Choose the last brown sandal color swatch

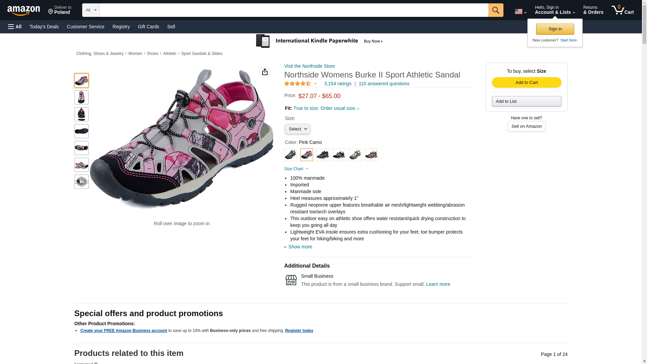pyautogui.click(x=371, y=155)
